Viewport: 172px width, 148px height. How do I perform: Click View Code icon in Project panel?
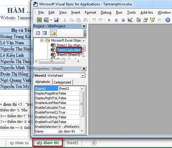pos(38,33)
